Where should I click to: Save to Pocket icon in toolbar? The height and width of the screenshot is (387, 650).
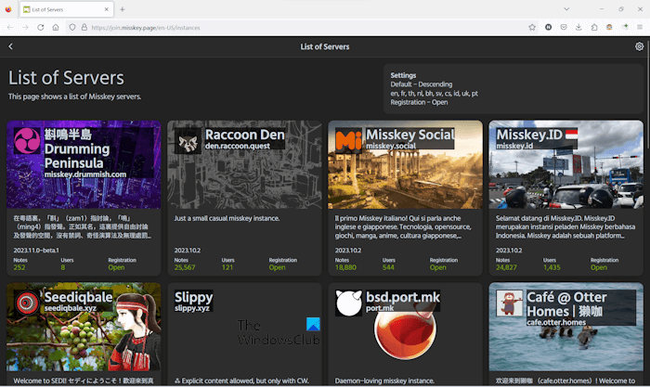point(564,27)
